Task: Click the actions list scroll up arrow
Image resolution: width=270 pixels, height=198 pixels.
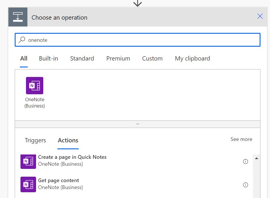Action: pyautogui.click(x=256, y=158)
